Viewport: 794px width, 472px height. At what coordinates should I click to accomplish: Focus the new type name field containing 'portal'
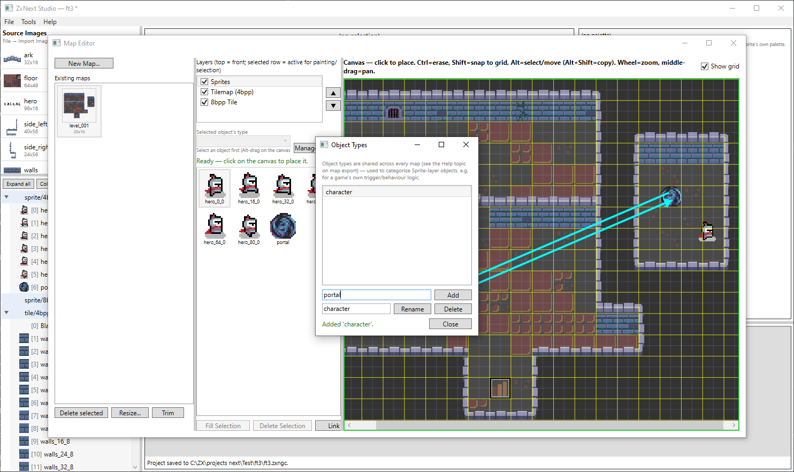(377, 295)
